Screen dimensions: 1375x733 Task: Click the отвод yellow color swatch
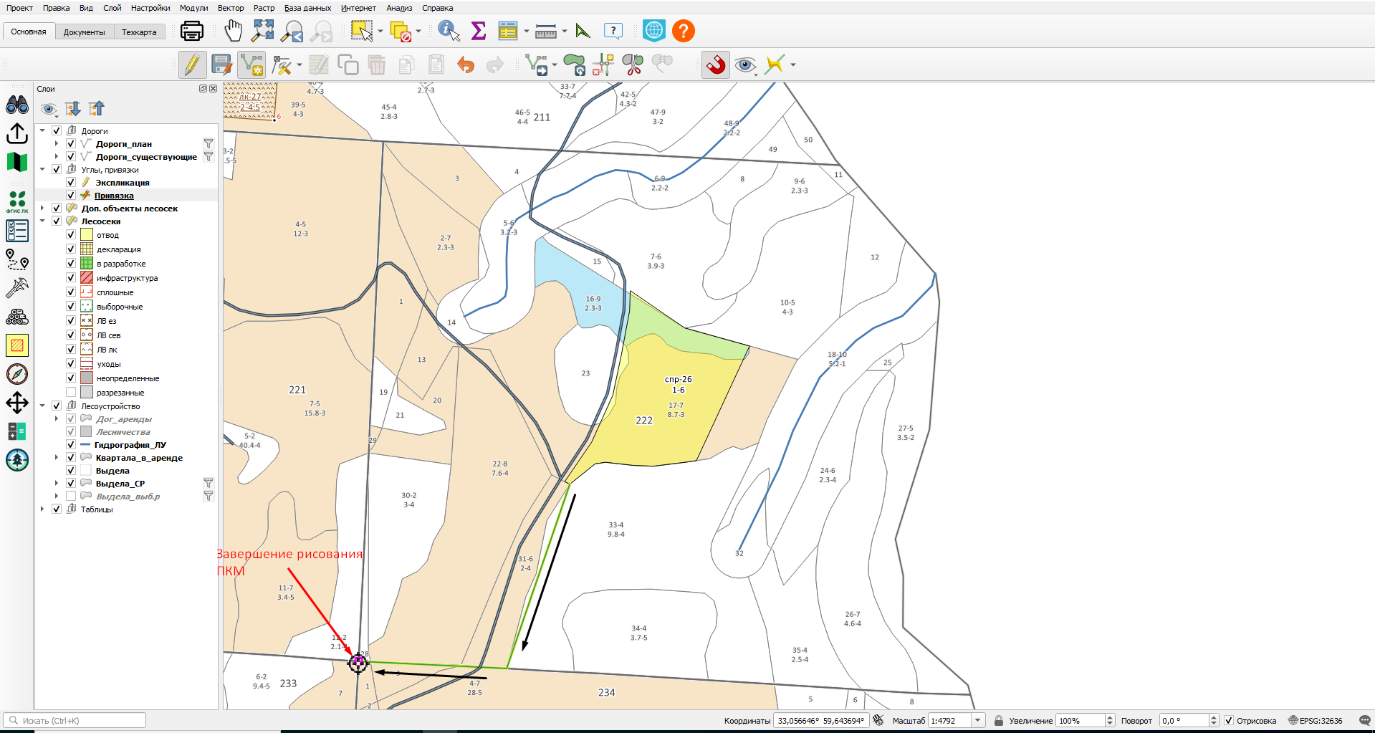pos(87,234)
